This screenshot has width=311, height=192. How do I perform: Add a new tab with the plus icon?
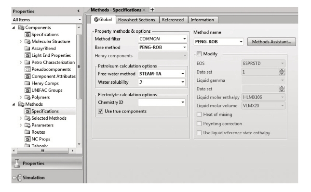tap(152, 10)
